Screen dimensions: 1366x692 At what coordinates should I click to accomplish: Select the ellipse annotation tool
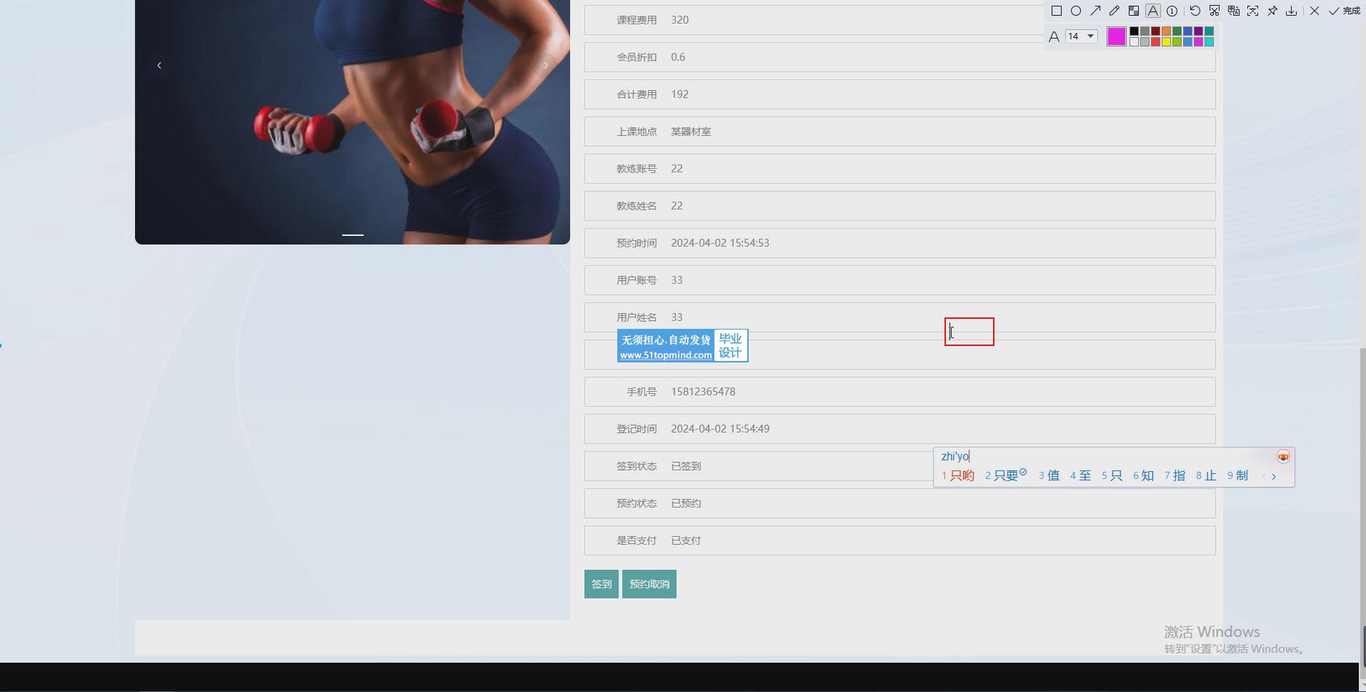(x=1076, y=11)
